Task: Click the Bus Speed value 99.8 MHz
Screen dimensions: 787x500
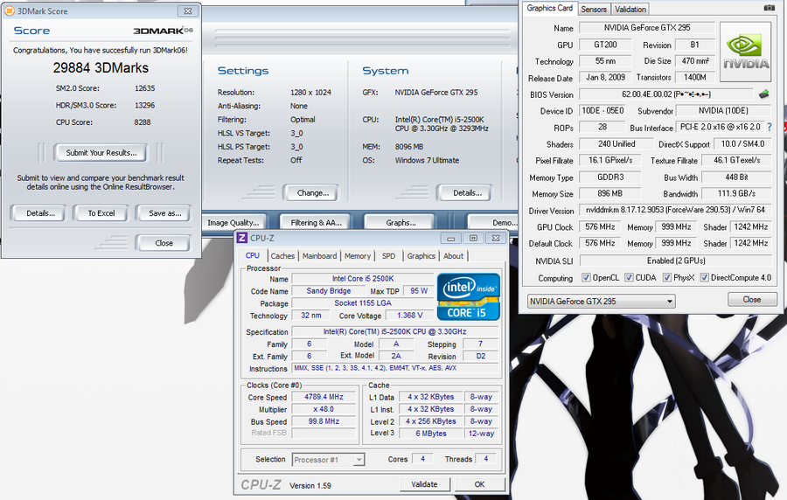Action: (324, 421)
